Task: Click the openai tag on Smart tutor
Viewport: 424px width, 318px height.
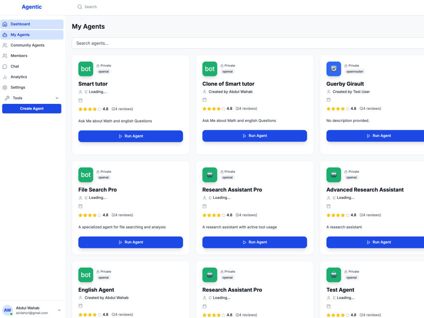Action: point(103,72)
